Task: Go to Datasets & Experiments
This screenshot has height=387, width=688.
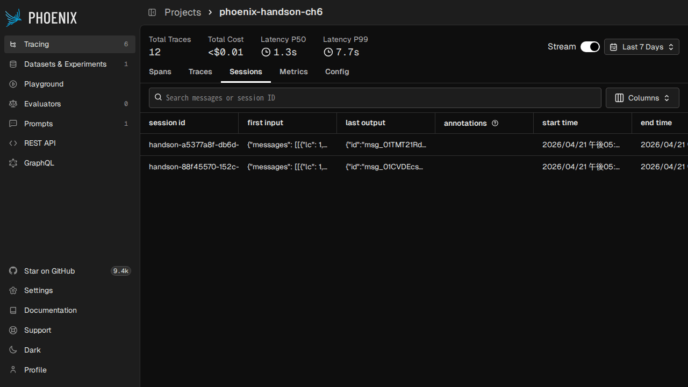Action: click(70, 64)
